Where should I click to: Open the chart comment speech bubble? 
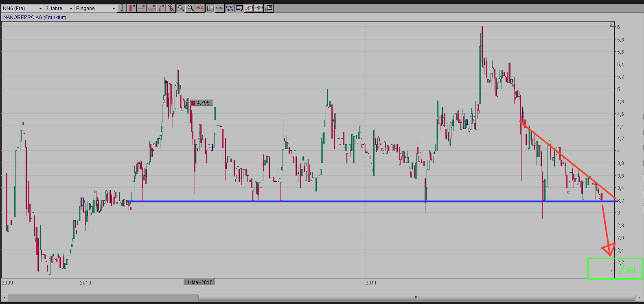[x=239, y=8]
